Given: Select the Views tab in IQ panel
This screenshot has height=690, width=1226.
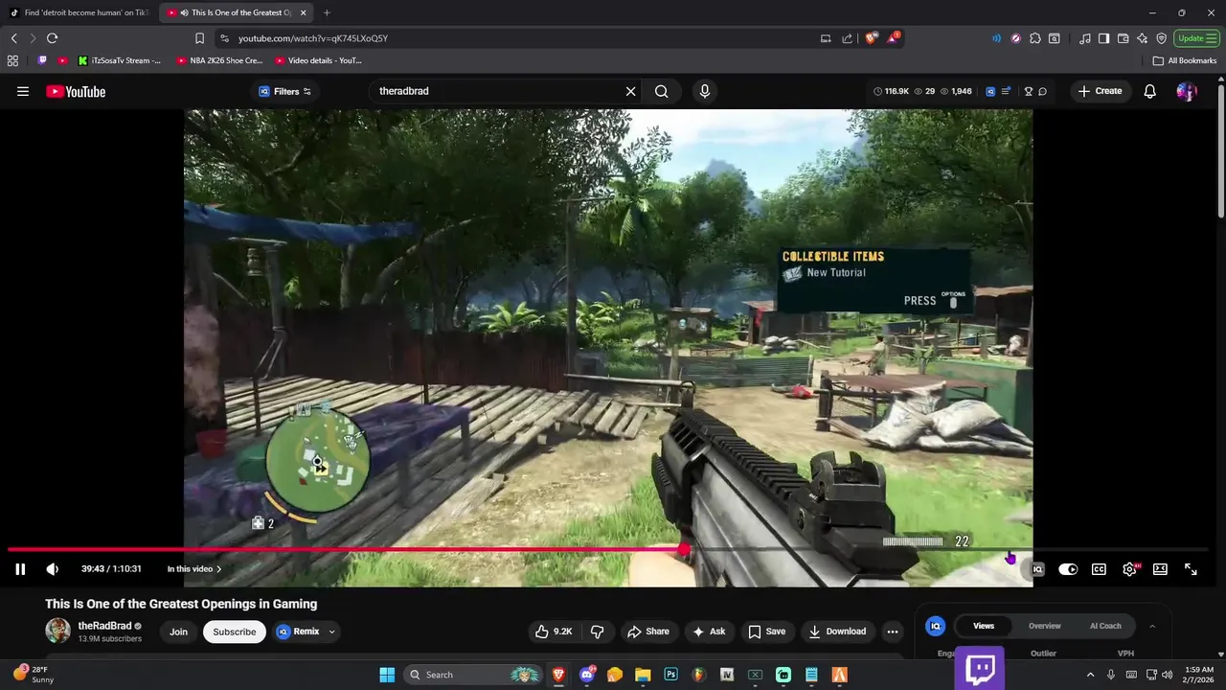Looking at the screenshot, I should pos(984,626).
